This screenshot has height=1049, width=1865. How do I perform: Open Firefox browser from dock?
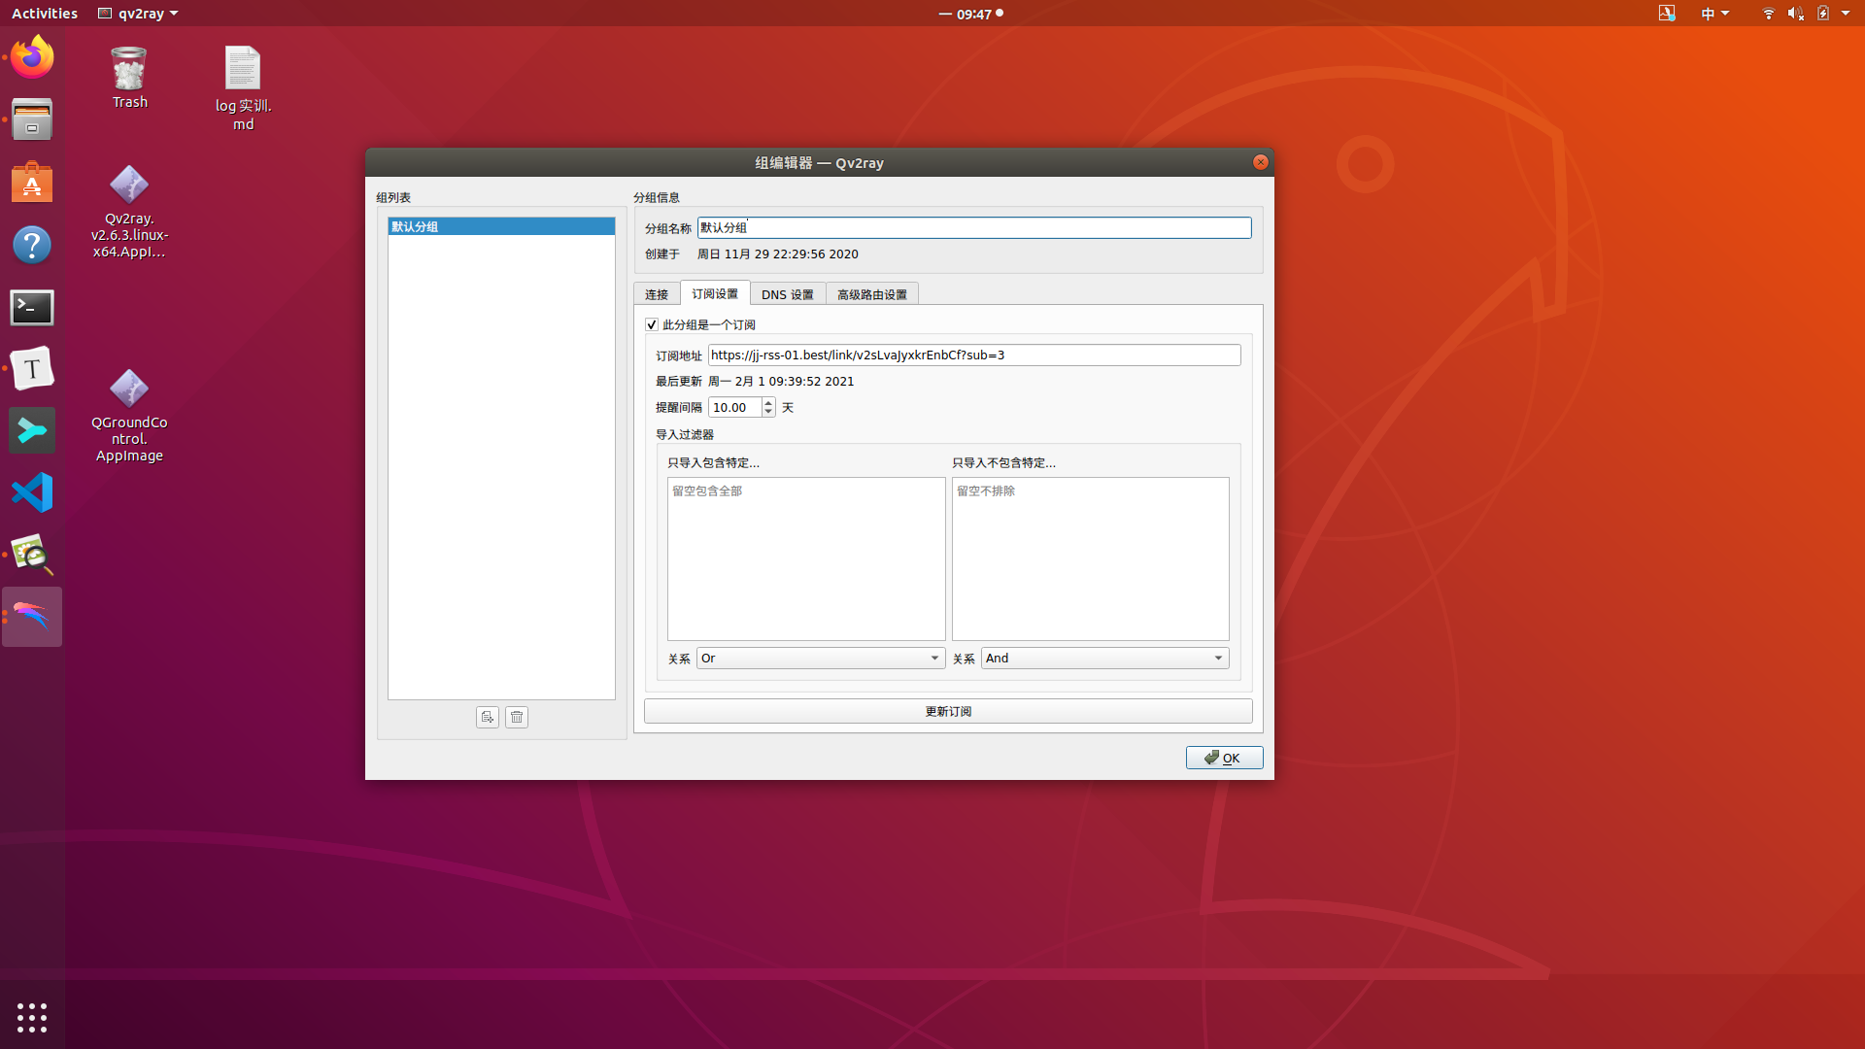32,57
